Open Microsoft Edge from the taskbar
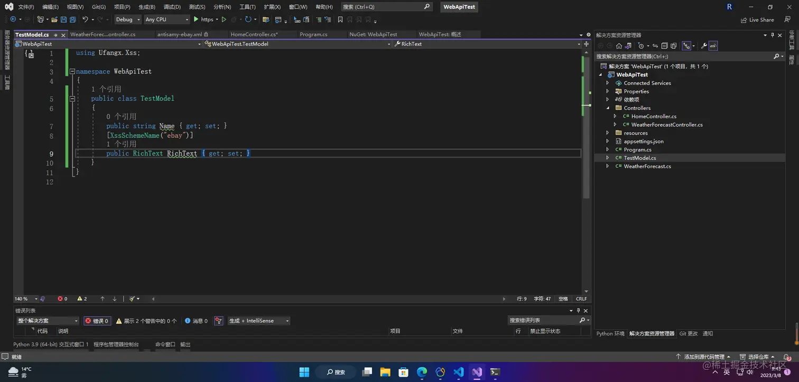Viewport: 799px width, 382px height. (x=422, y=372)
